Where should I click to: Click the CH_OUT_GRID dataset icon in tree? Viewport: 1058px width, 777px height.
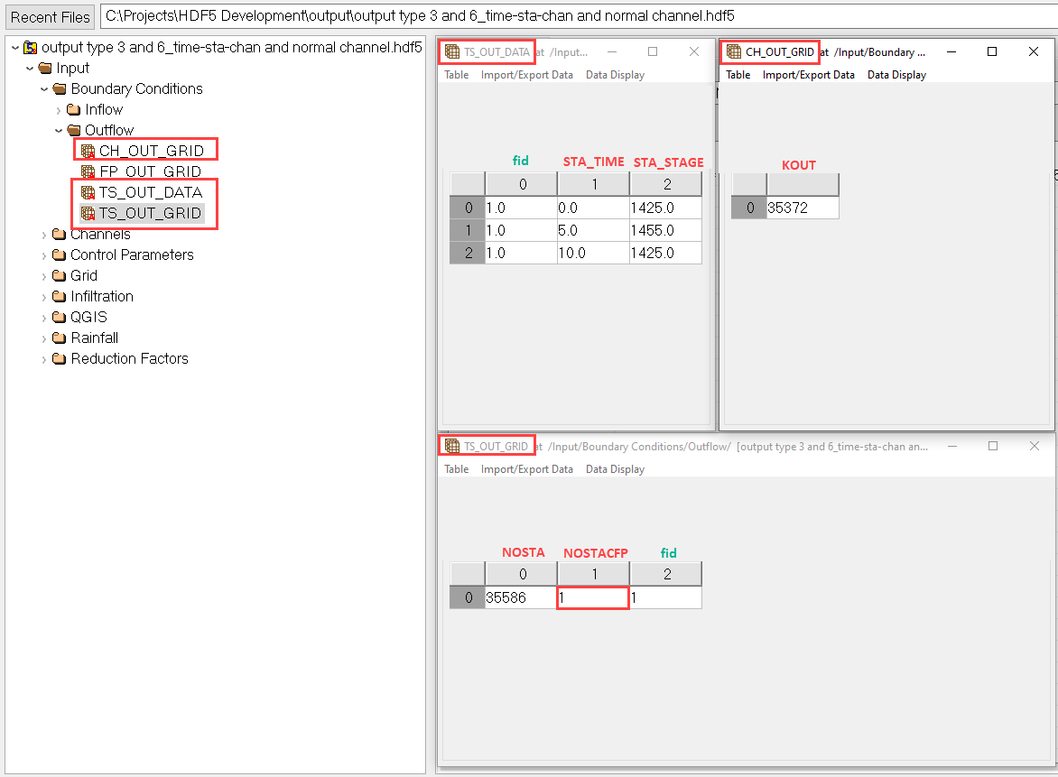coord(88,151)
